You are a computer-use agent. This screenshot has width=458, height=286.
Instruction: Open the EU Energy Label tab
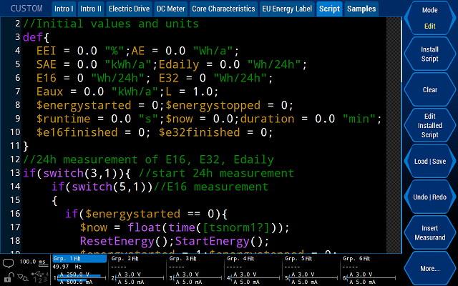point(287,9)
